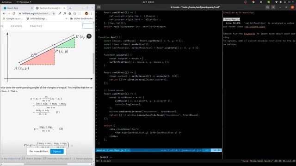Image resolution: width=296 pixels, height=166 pixels.
Task: Click the master branch in nvim status line
Action: pyautogui.click(x=101, y=150)
